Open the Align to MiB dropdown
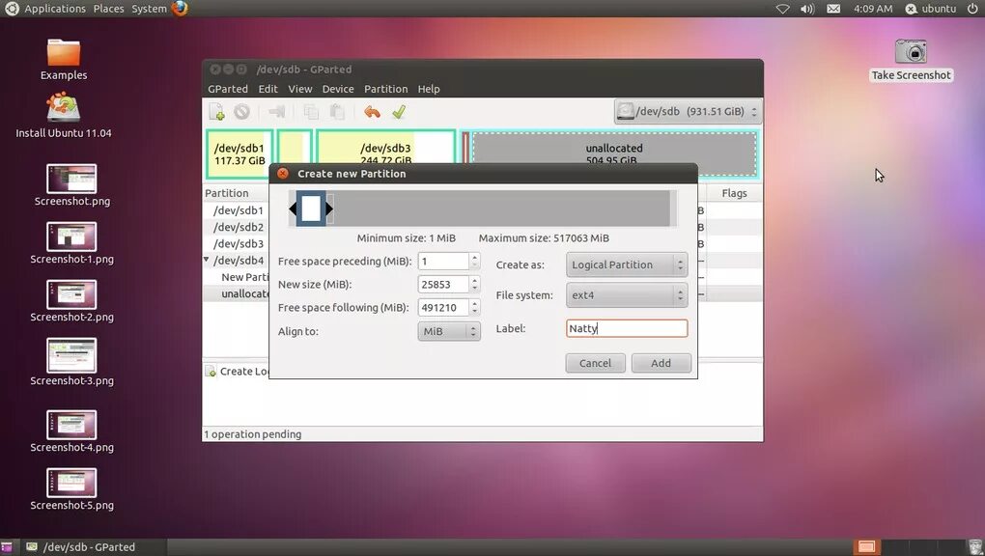 [448, 331]
